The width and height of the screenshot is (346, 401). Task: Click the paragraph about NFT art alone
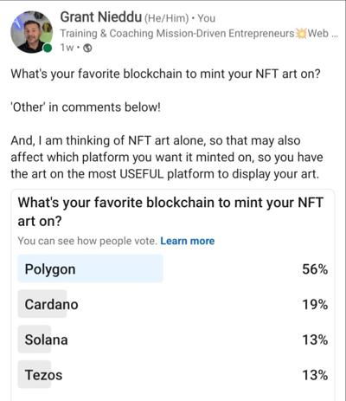click(167, 158)
